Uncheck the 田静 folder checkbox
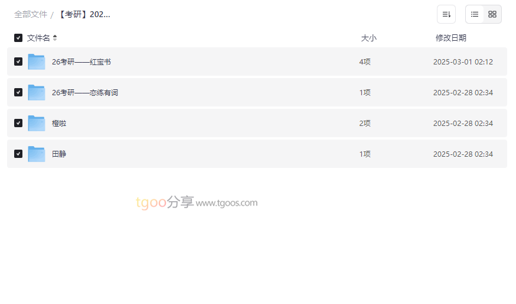 (18, 154)
